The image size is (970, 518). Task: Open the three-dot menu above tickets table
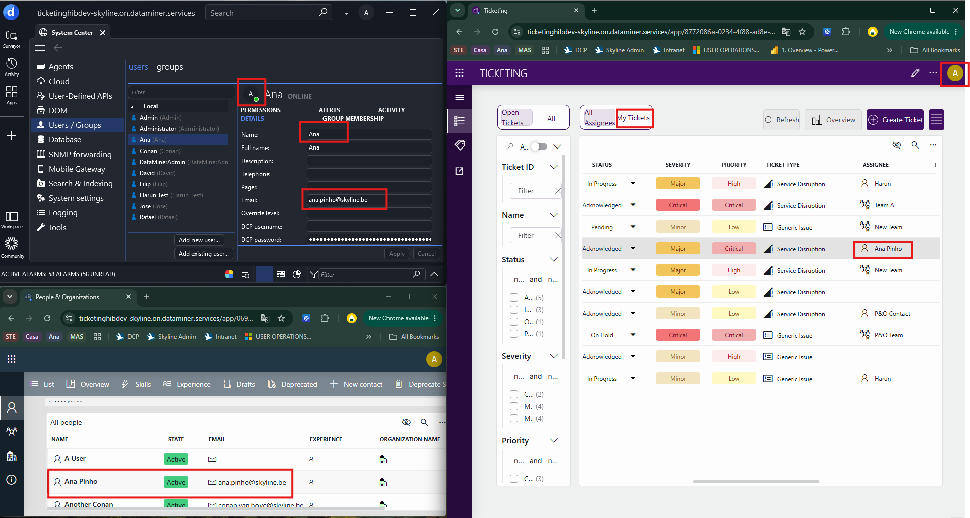(x=933, y=145)
